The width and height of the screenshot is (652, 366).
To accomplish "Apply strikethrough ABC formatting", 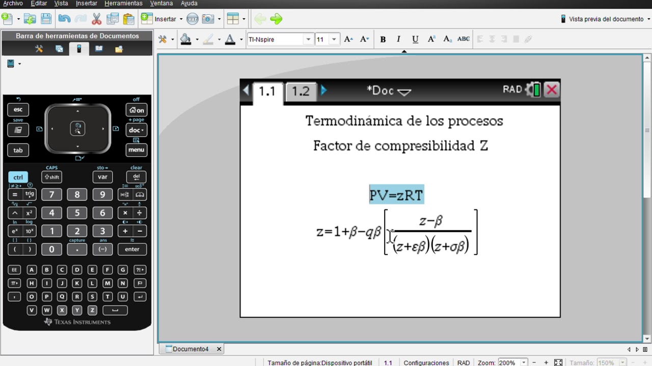I will coord(464,39).
